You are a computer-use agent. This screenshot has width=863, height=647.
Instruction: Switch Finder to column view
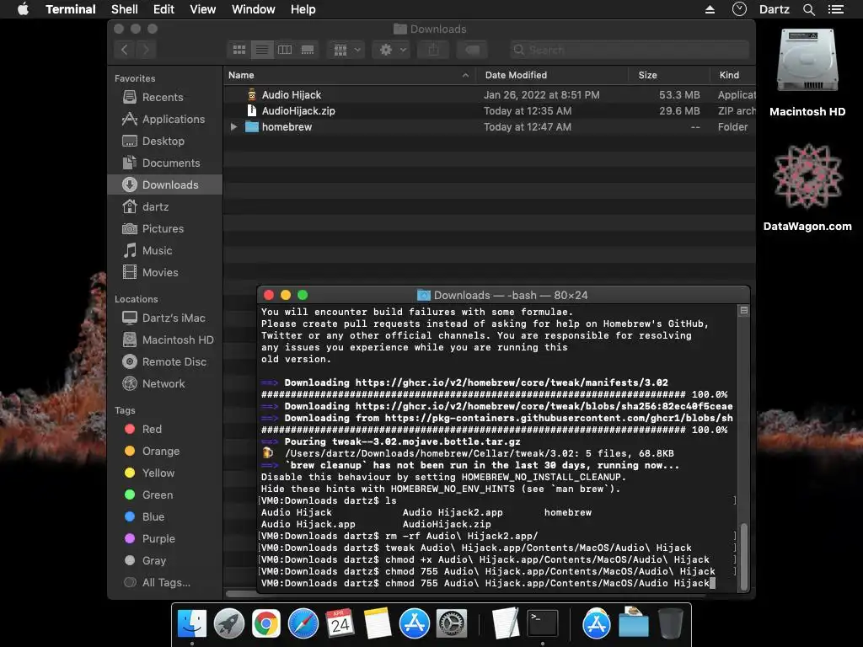[x=285, y=50]
